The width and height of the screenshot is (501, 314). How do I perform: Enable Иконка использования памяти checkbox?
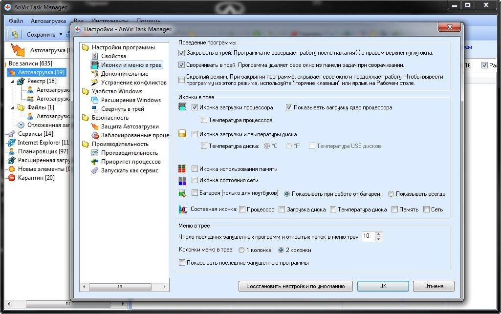[195, 169]
